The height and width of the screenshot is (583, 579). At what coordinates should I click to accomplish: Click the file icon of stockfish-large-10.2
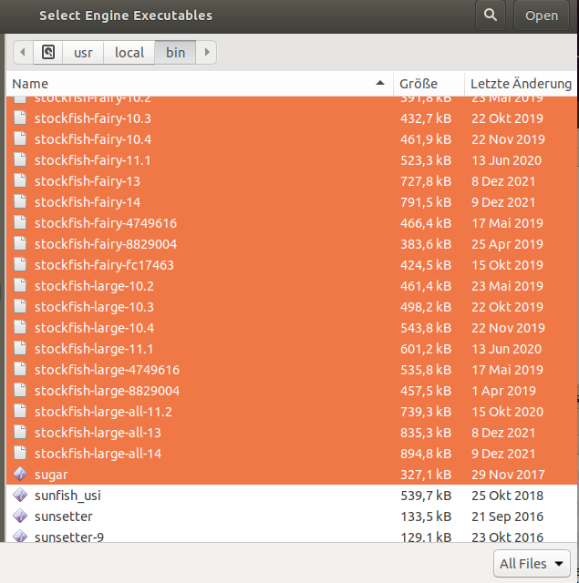(x=20, y=285)
